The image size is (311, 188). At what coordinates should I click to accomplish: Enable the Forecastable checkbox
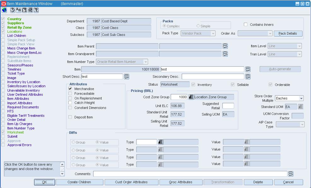coord(70,94)
